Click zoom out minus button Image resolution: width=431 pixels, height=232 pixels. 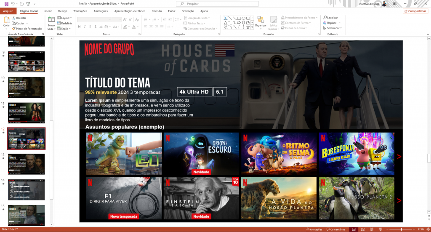[387, 229]
